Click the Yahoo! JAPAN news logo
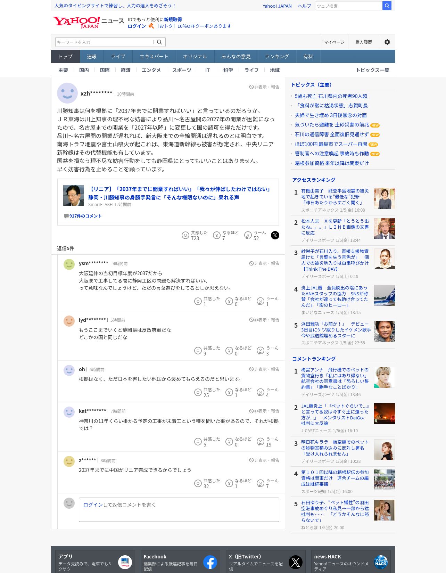446x573 pixels. point(88,22)
